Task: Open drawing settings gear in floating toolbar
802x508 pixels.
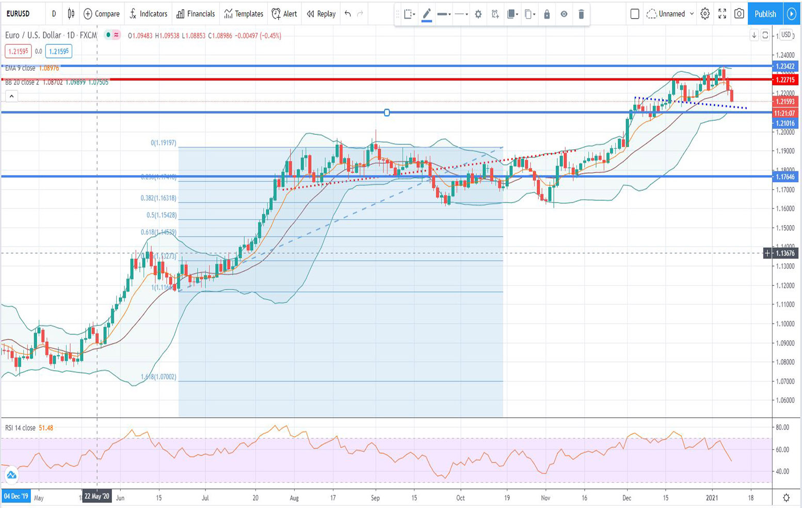Action: pyautogui.click(x=478, y=14)
